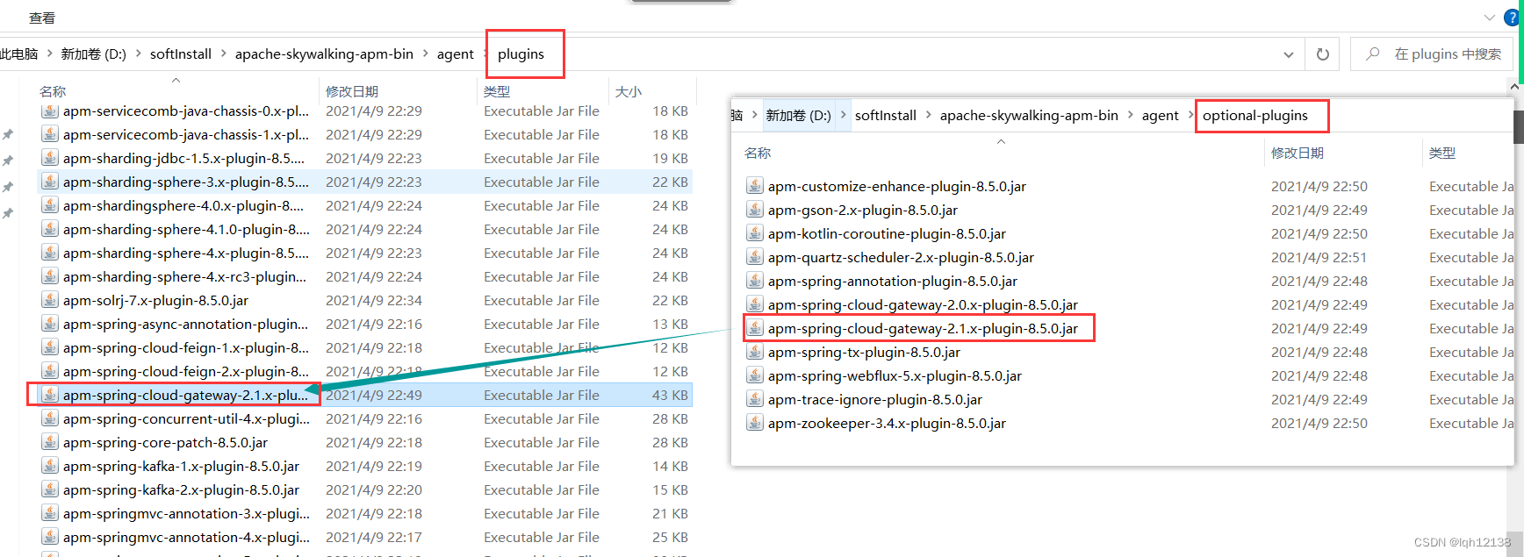This screenshot has height=557, width=1524.
Task: Click jar icon of apm-spring-kafka-2.x-plugin-8.5.0.jar
Action: 50,489
